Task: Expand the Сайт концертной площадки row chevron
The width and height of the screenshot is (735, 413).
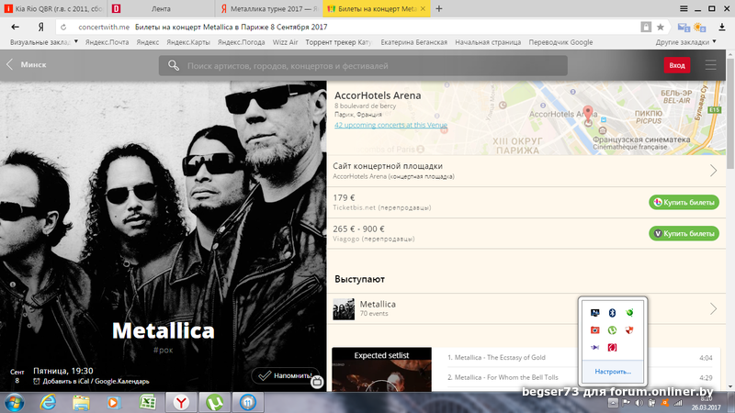Action: pos(713,171)
